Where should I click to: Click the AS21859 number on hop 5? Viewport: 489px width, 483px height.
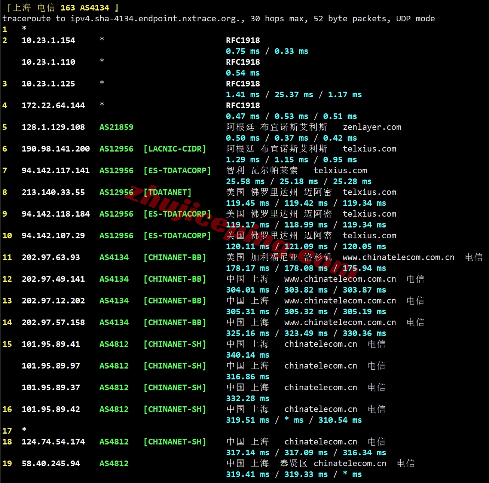[116, 127]
